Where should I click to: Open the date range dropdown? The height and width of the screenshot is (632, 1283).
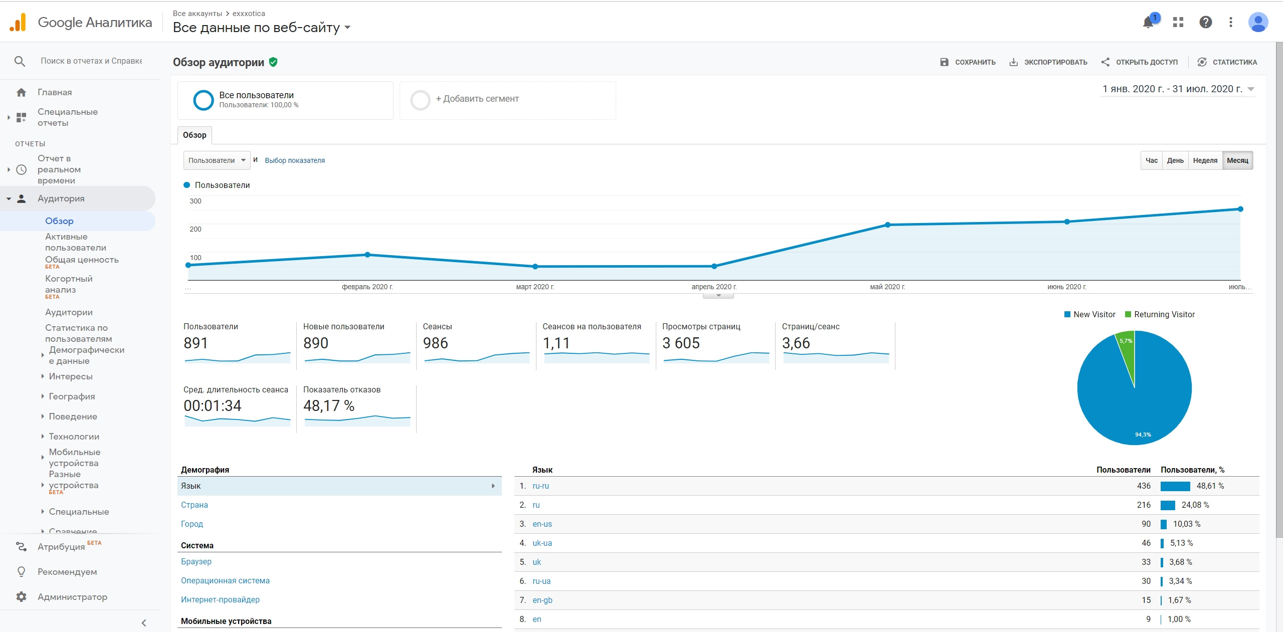point(1177,89)
